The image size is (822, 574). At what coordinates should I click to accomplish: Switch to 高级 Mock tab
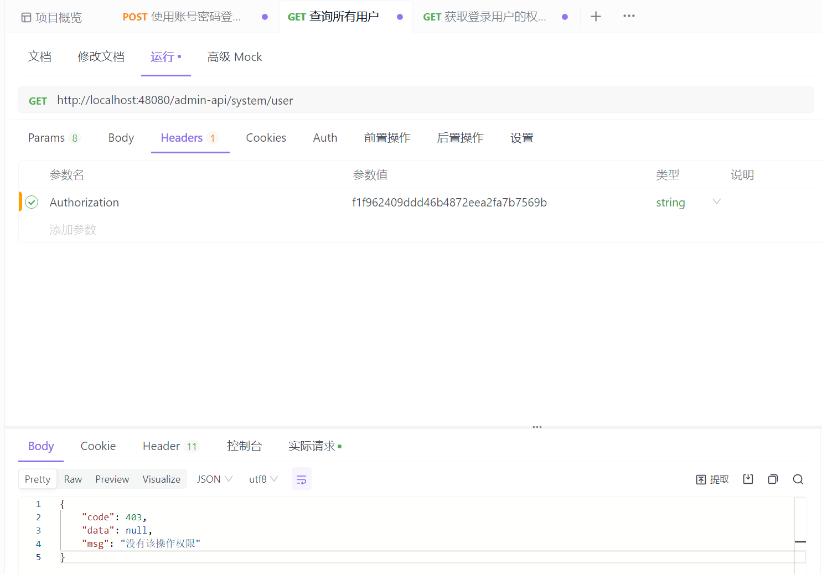[x=235, y=56]
